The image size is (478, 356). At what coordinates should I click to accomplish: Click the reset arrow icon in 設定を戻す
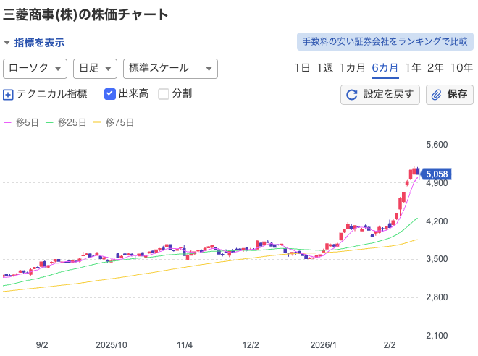tap(352, 95)
